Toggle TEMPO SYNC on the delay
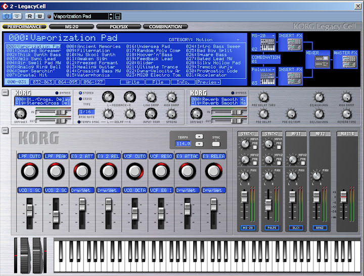This screenshot has width=364, height=276. [79, 122]
